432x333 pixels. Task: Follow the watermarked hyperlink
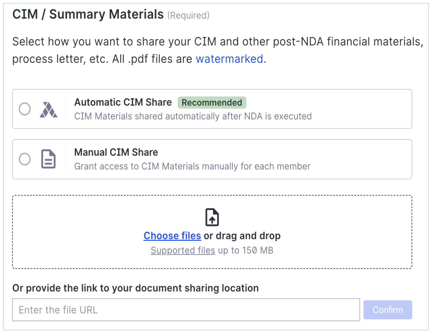pyautogui.click(x=229, y=59)
